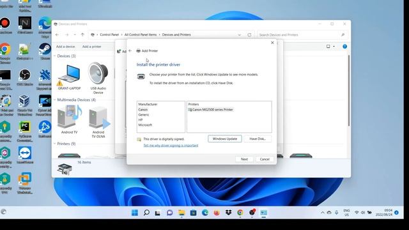Image resolution: width=409 pixels, height=230 pixels.
Task: Open Help in Devices and Printers
Action: point(344,47)
